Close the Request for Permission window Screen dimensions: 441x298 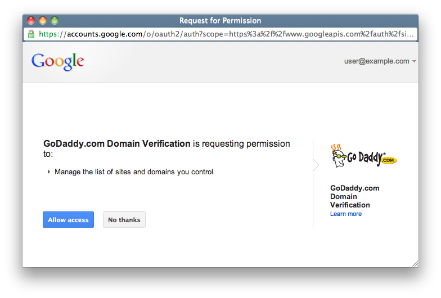tap(31, 21)
